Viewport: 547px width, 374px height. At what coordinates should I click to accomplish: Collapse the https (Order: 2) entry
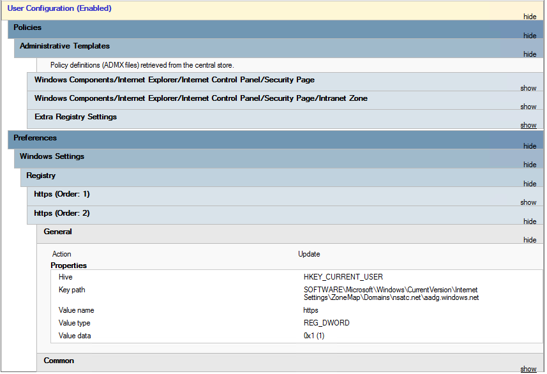(529, 221)
